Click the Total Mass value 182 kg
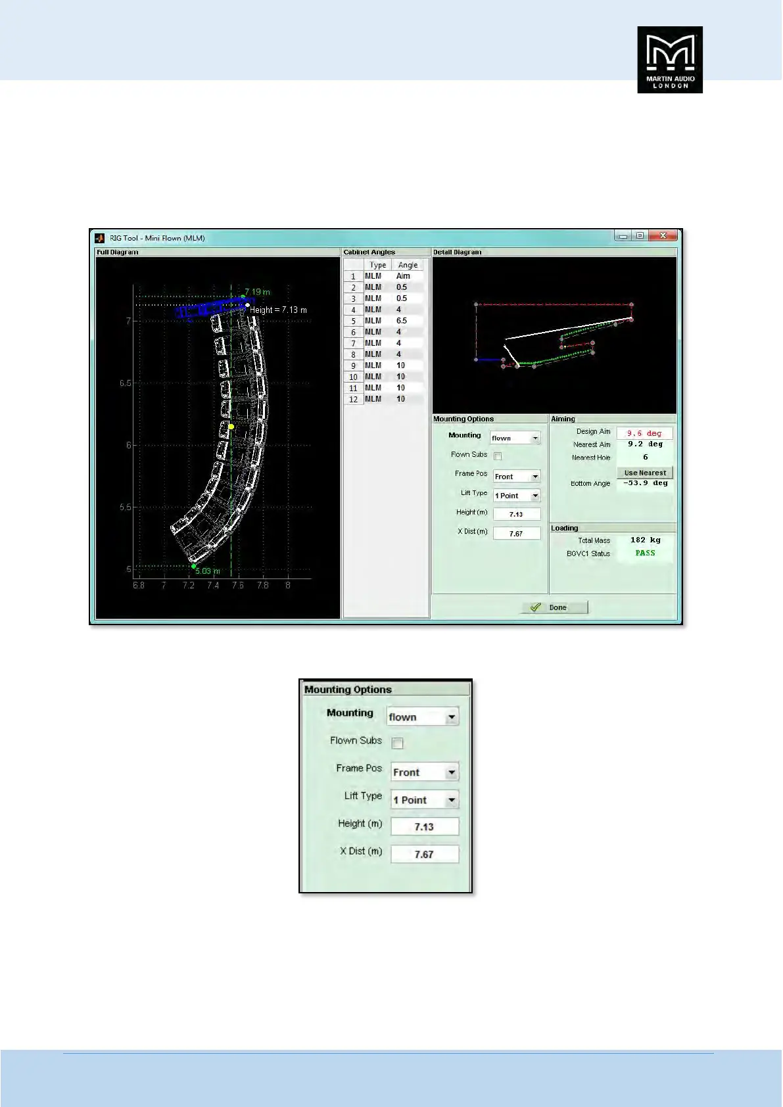The width and height of the screenshot is (783, 1107). [x=645, y=540]
